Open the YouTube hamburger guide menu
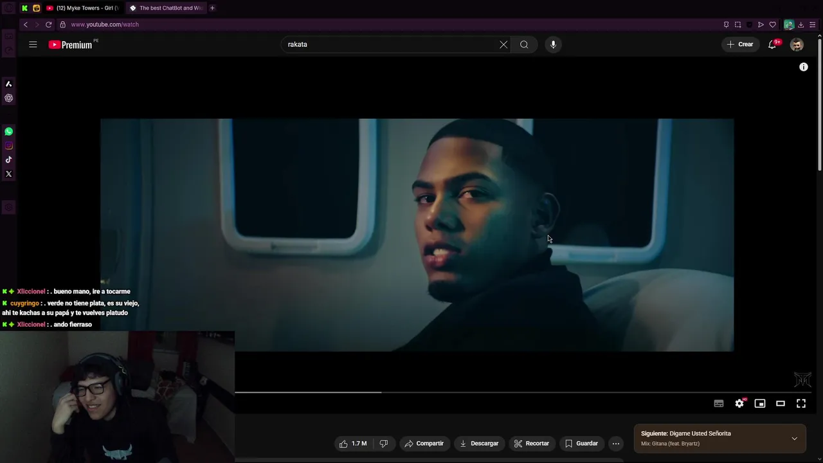823x463 pixels. click(33, 44)
